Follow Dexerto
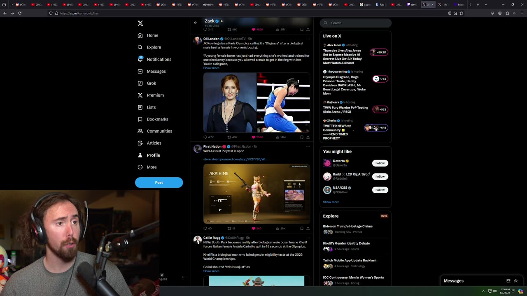The image size is (527, 296). 380,163
